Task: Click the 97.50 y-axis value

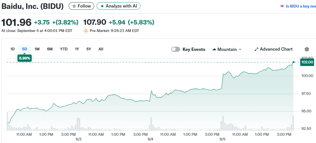Action: pyautogui.click(x=307, y=93)
